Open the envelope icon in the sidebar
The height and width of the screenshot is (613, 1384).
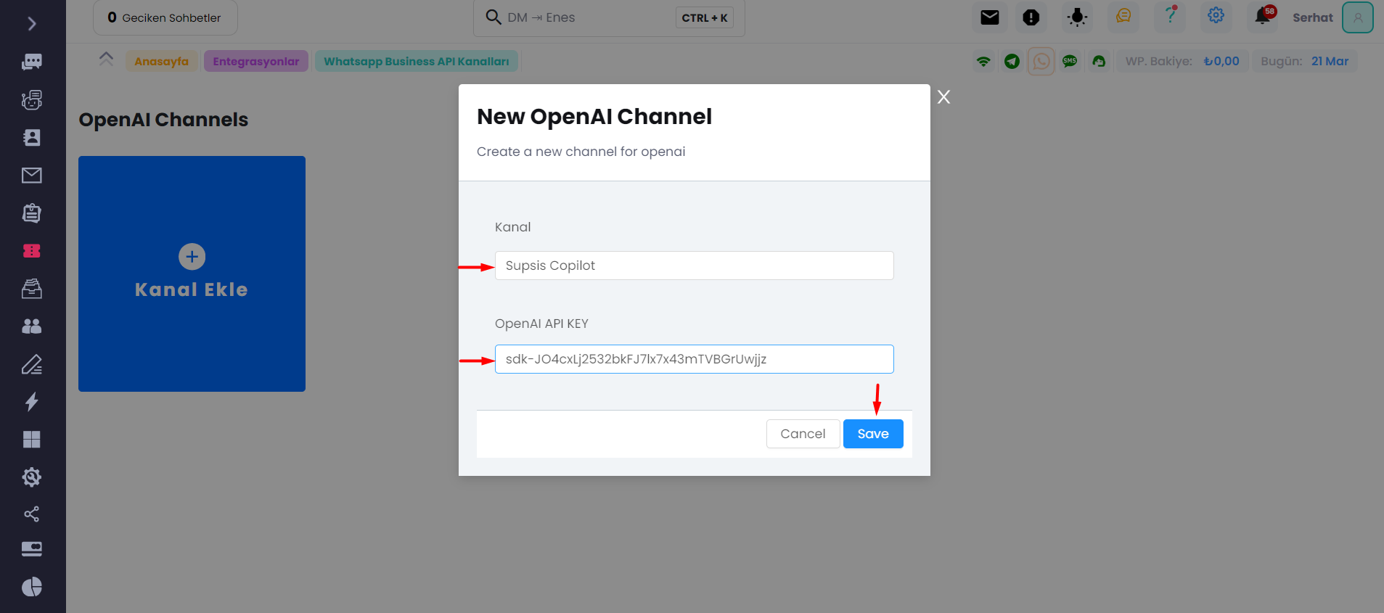coord(32,175)
